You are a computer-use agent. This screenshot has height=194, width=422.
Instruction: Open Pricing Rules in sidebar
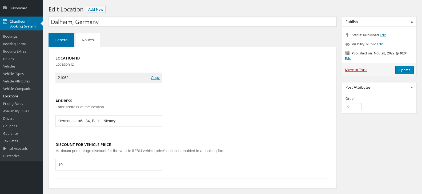pyautogui.click(x=13, y=104)
